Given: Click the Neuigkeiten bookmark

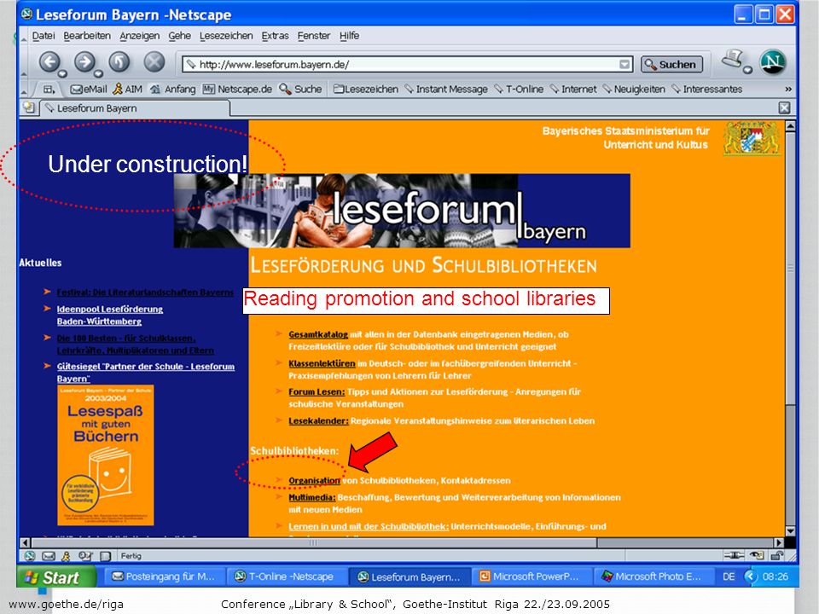Looking at the screenshot, I should click(x=634, y=90).
